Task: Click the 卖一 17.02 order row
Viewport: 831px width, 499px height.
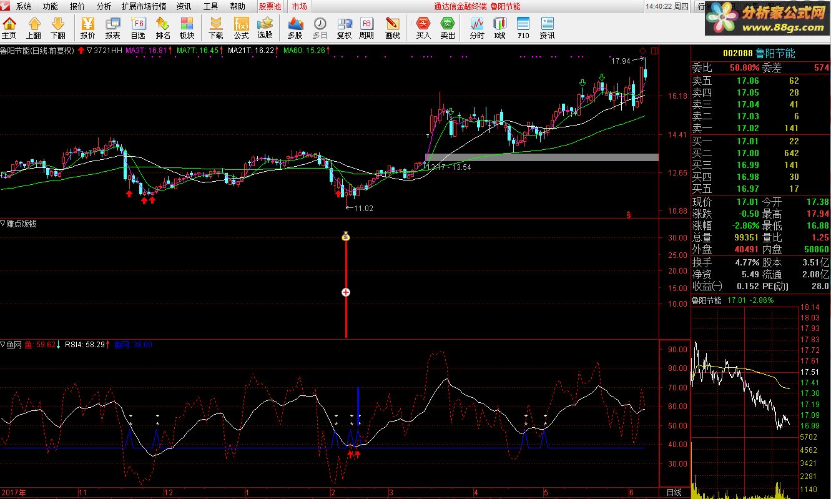Action: click(x=761, y=128)
